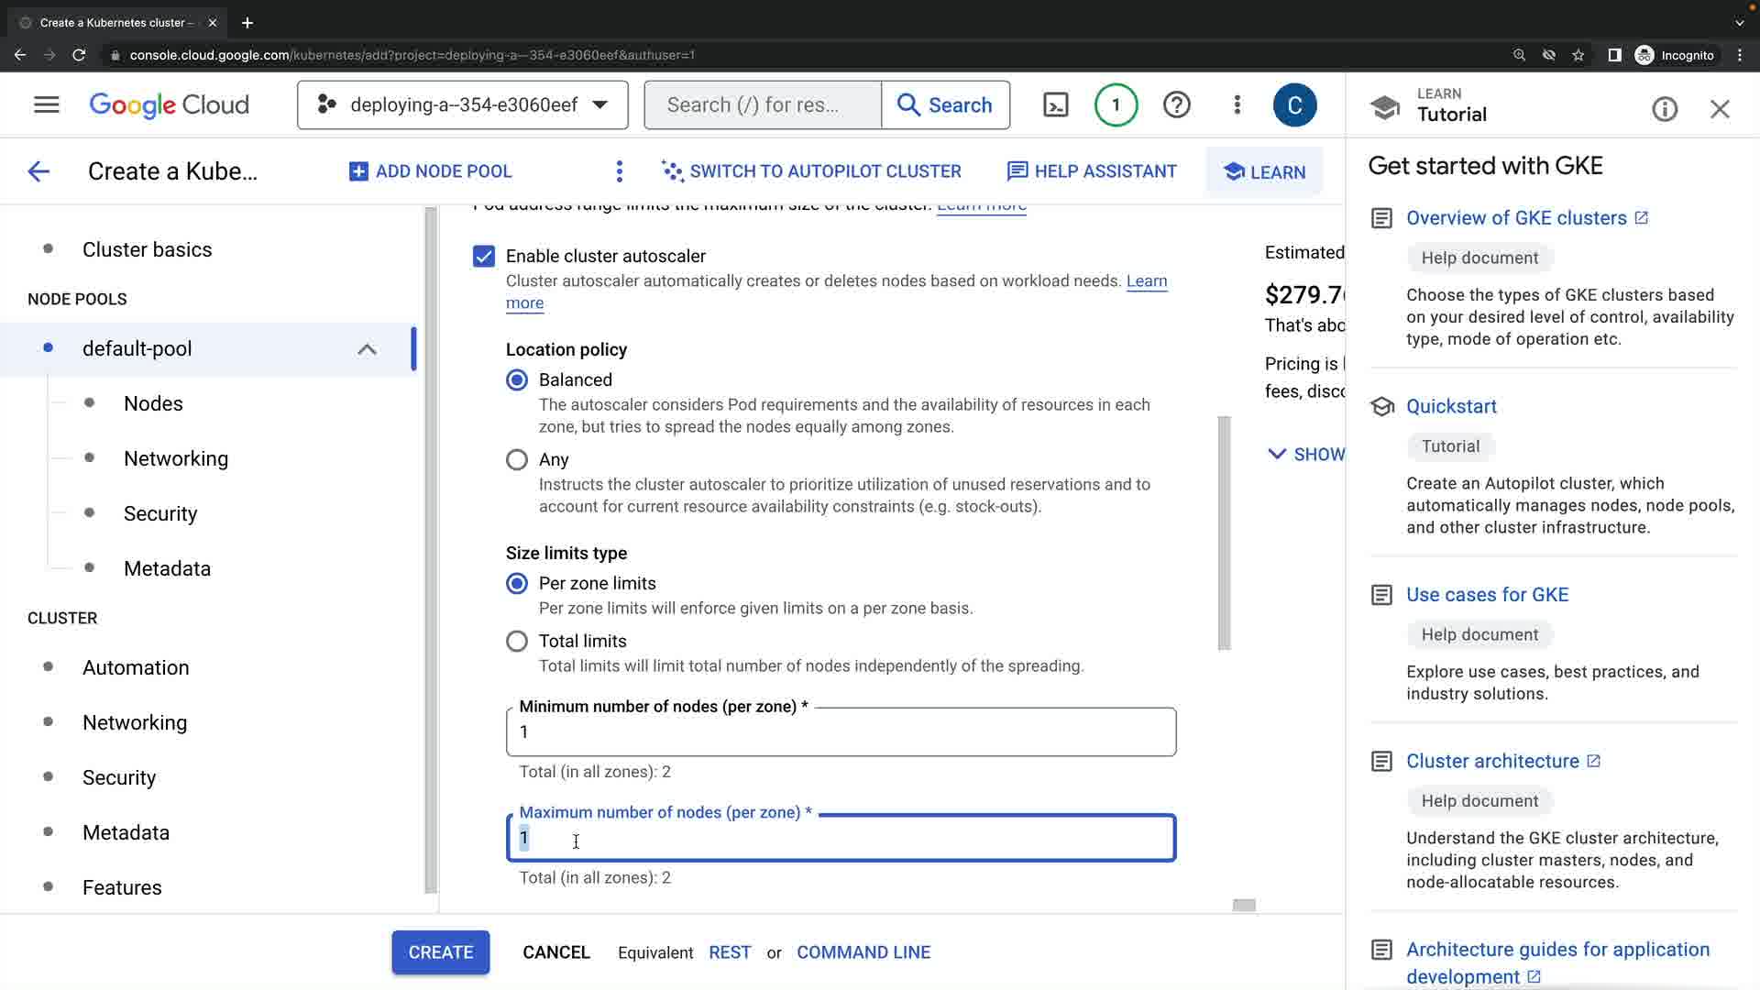Image resolution: width=1760 pixels, height=990 pixels.
Task: Open the notifications badge showing 1
Action: point(1116,104)
